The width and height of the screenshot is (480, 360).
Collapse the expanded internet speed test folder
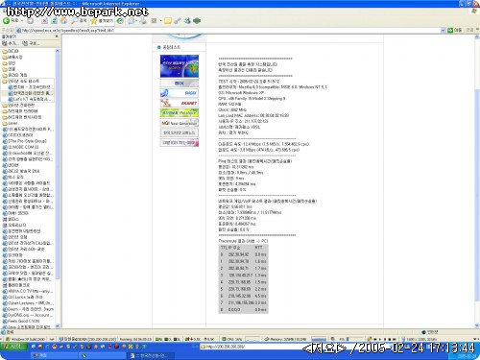(x=21, y=81)
